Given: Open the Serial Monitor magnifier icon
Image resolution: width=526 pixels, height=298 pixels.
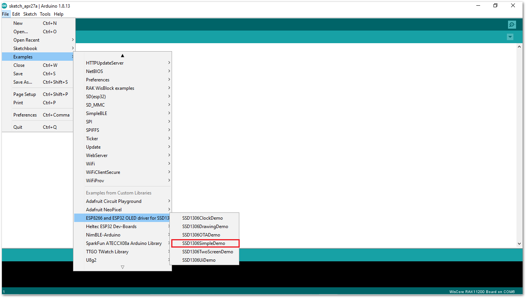Looking at the screenshot, I should [x=511, y=25].
